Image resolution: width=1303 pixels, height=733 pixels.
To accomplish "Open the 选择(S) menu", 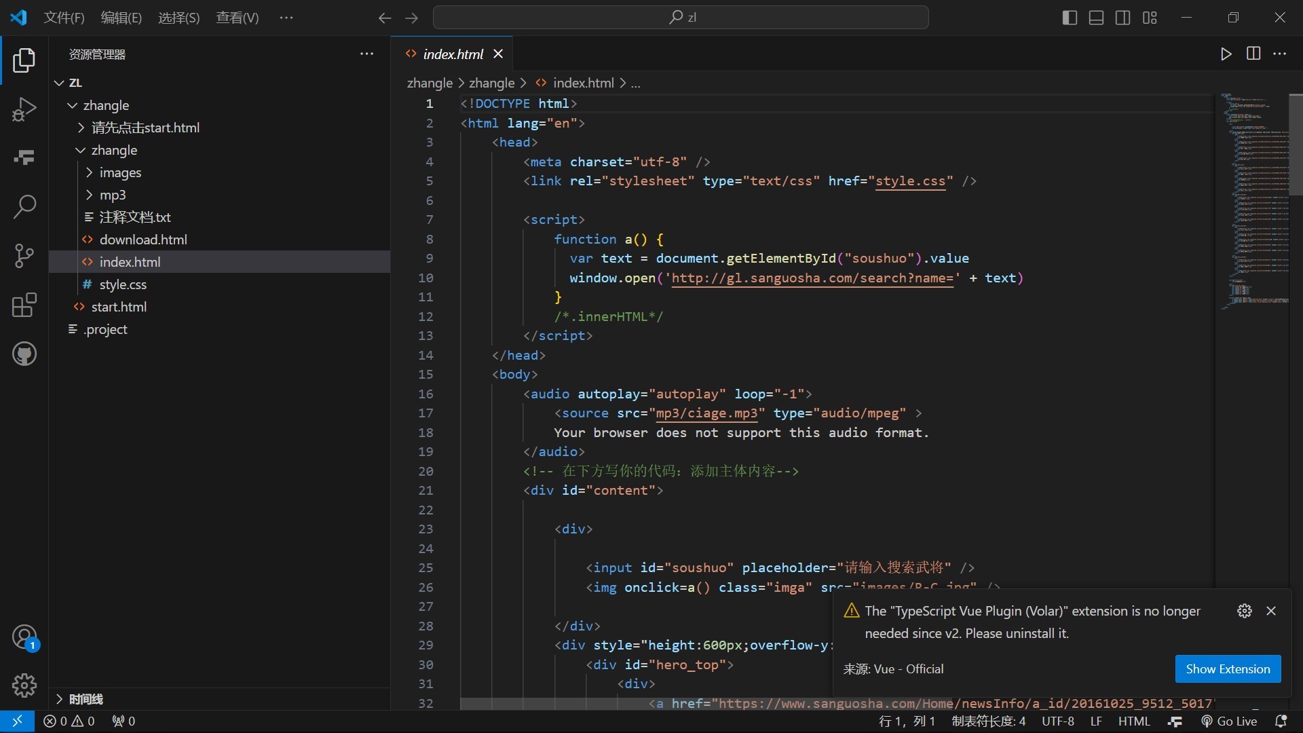I will (x=179, y=18).
